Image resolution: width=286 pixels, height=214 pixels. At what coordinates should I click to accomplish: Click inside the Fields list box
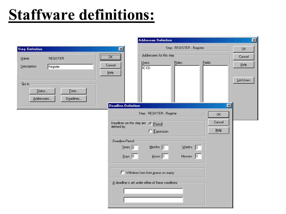click(x=215, y=84)
